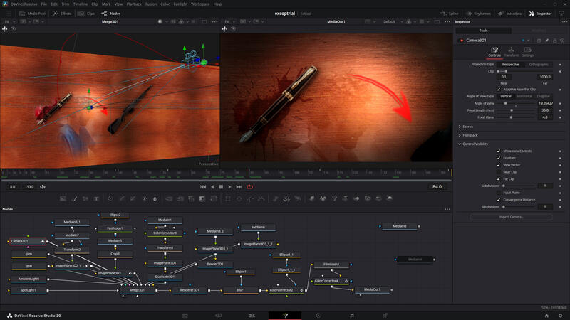Viewport: 570px width, 320px height.
Task: Open the Spline editor panel
Action: pyautogui.click(x=449, y=14)
